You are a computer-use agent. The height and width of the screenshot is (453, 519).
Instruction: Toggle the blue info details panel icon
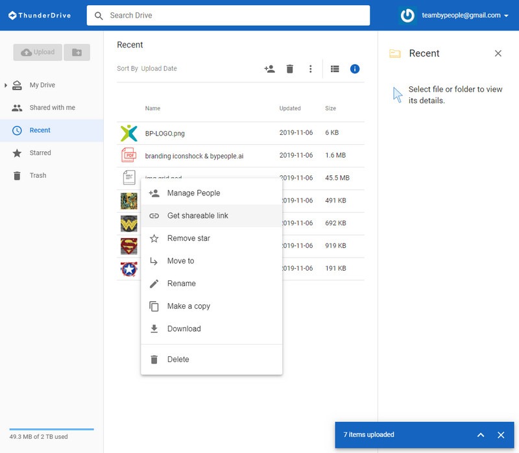(x=355, y=69)
